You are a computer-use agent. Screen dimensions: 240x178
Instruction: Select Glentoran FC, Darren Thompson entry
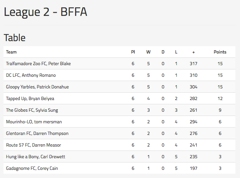(37, 133)
